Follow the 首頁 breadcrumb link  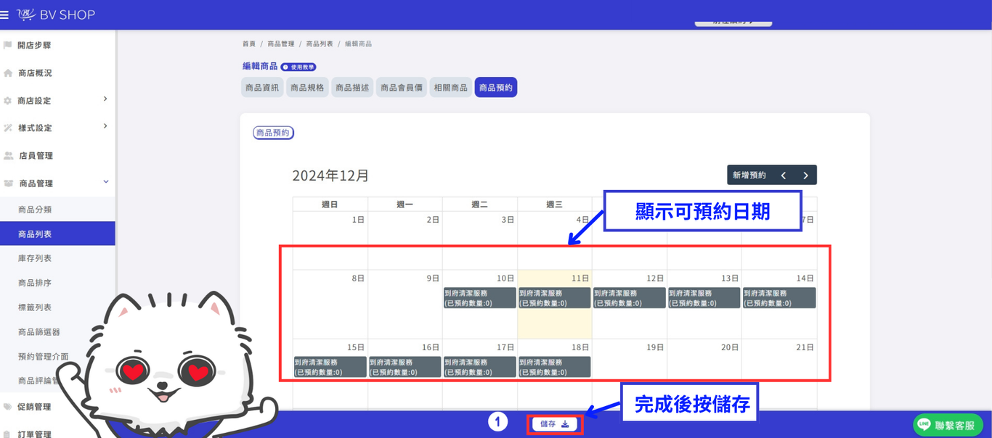pyautogui.click(x=249, y=44)
